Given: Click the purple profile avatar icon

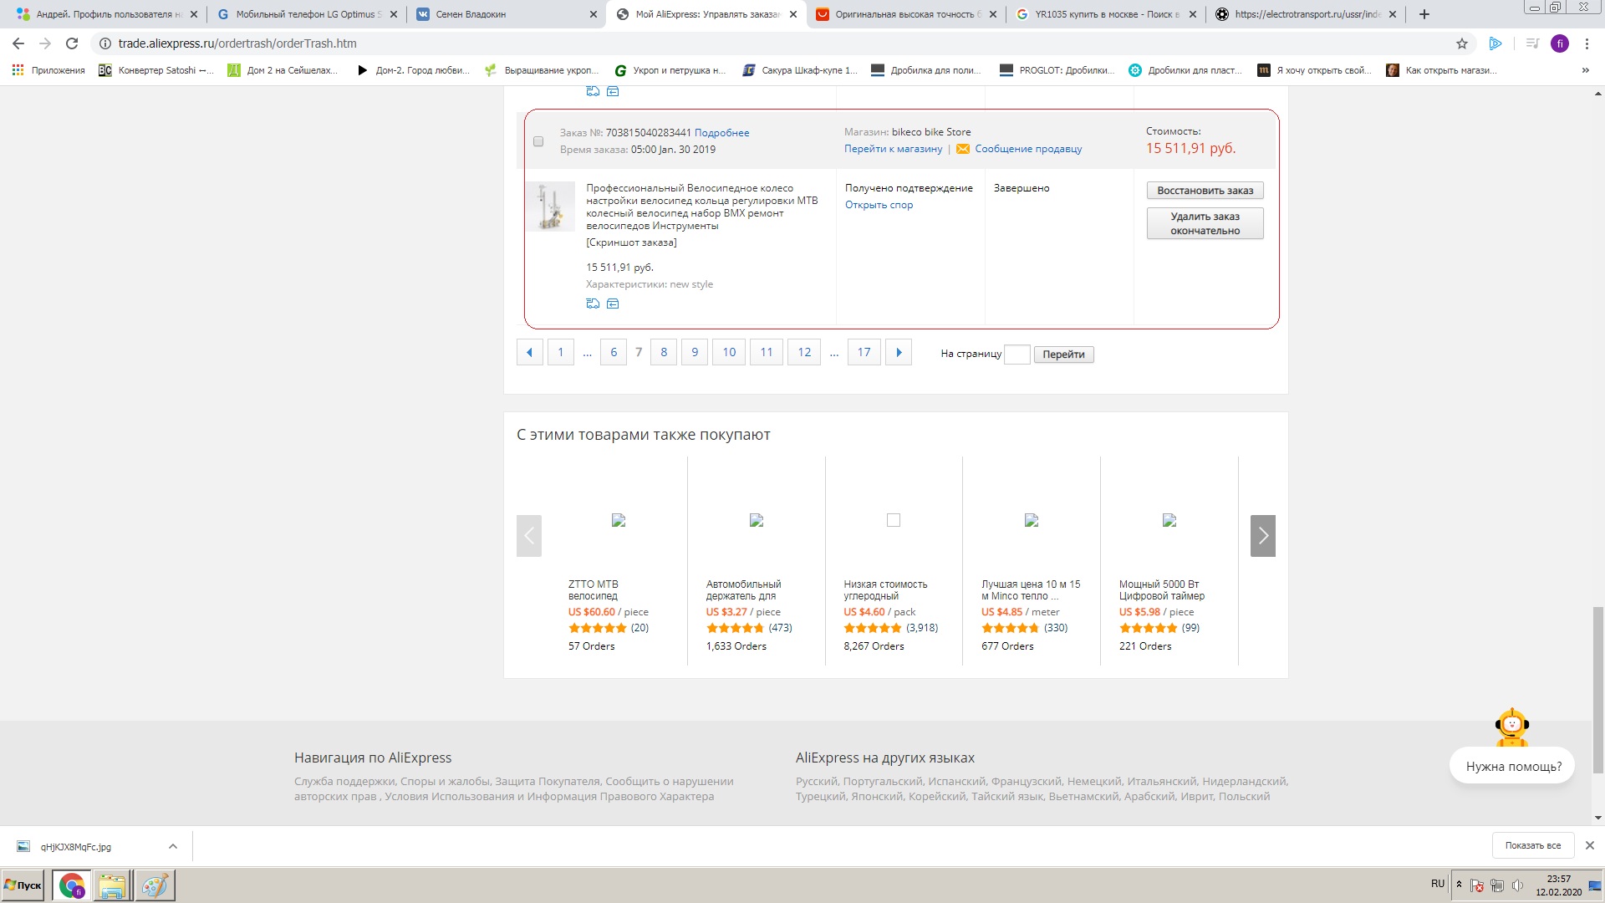Looking at the screenshot, I should click(1559, 43).
